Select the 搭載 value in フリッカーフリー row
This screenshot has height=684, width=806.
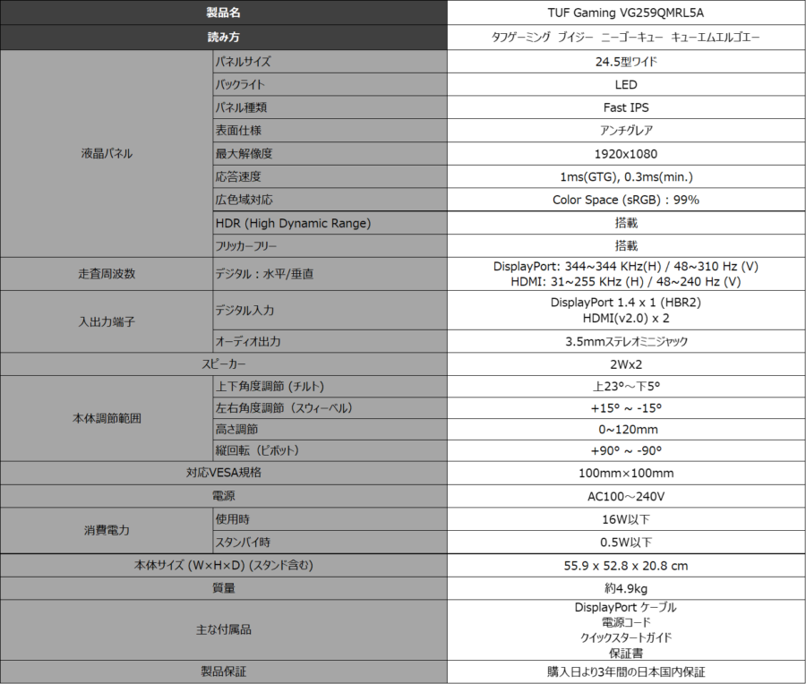625,245
